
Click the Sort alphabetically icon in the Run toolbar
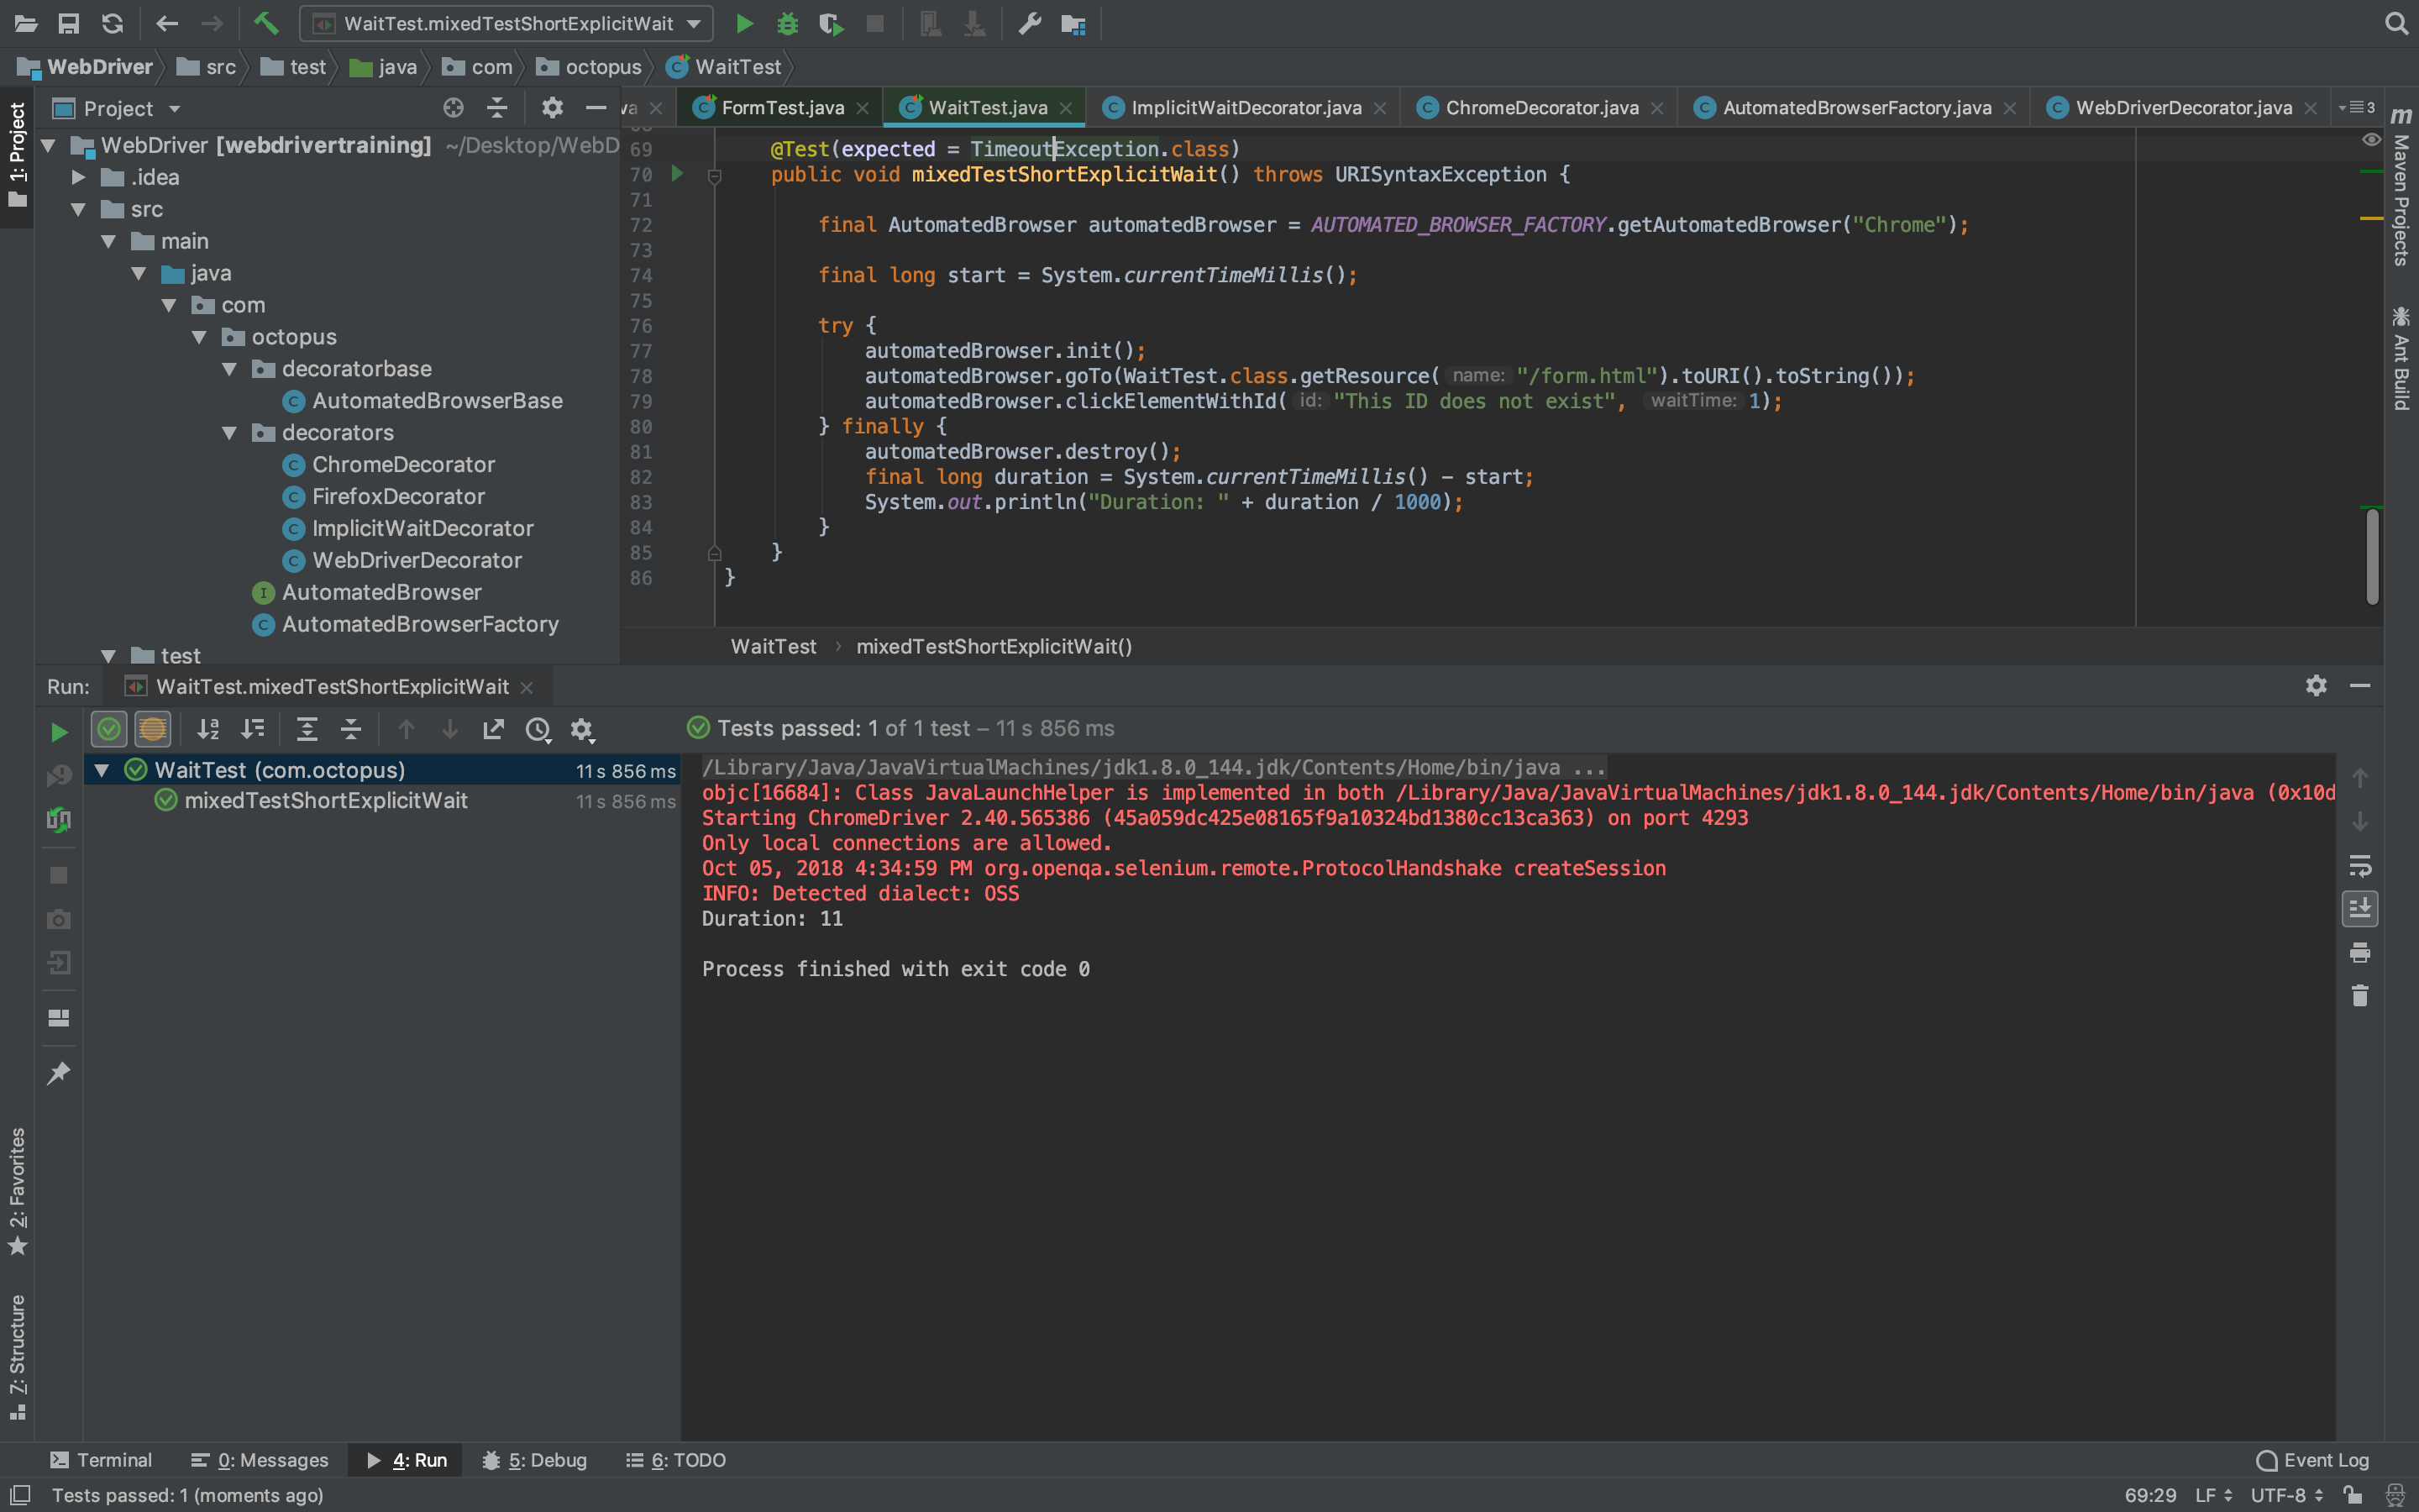tap(208, 729)
